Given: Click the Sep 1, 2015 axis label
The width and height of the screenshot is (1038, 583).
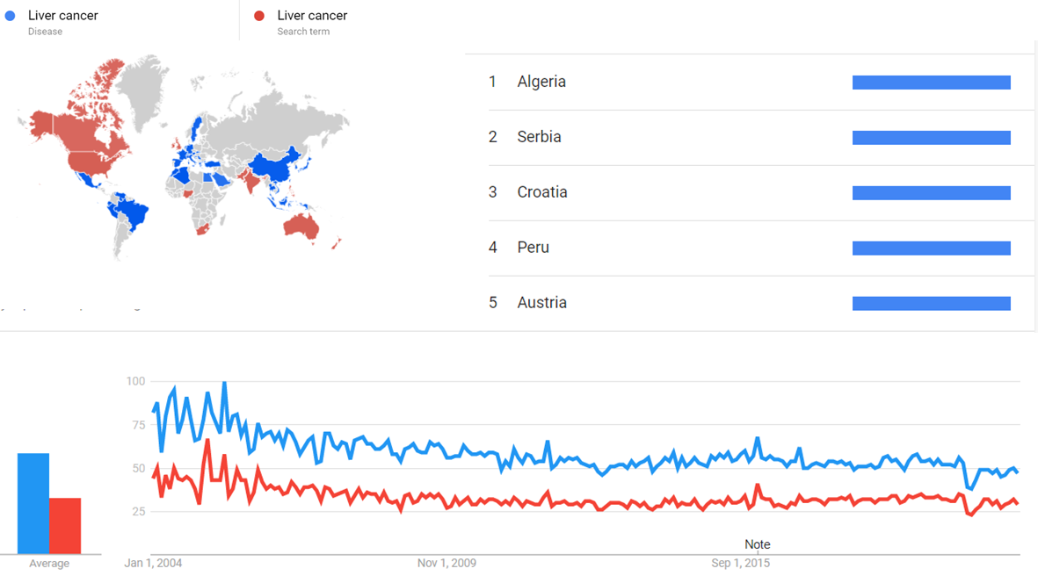Looking at the screenshot, I should coord(740,563).
